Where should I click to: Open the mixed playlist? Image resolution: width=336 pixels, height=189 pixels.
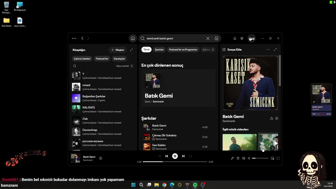104,87
